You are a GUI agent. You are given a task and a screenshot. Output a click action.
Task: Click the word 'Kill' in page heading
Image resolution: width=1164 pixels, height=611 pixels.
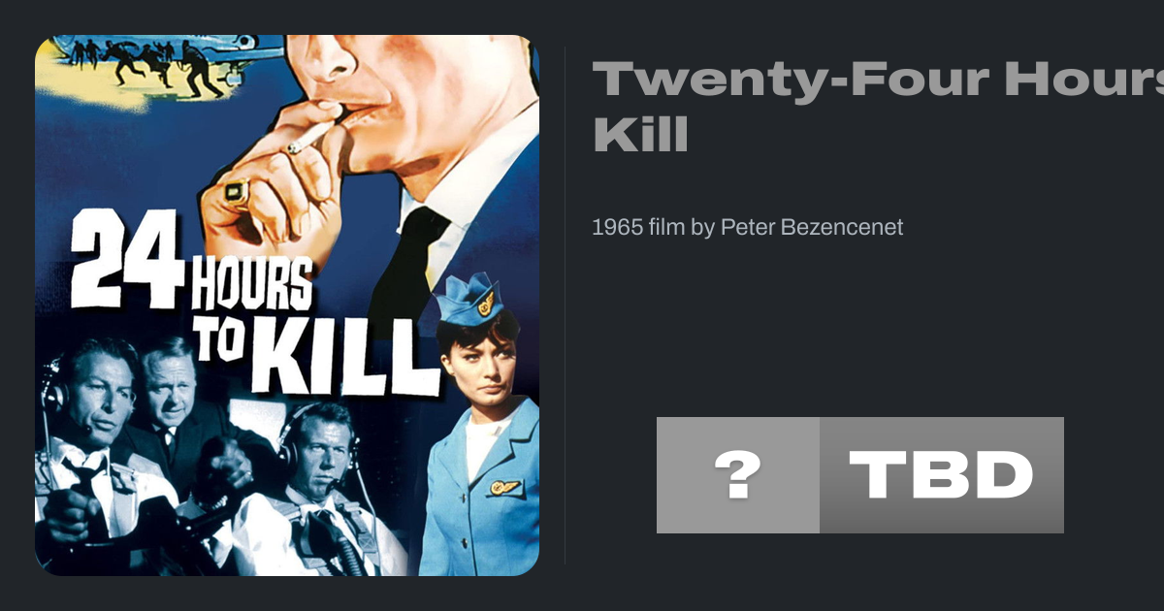[x=640, y=133]
